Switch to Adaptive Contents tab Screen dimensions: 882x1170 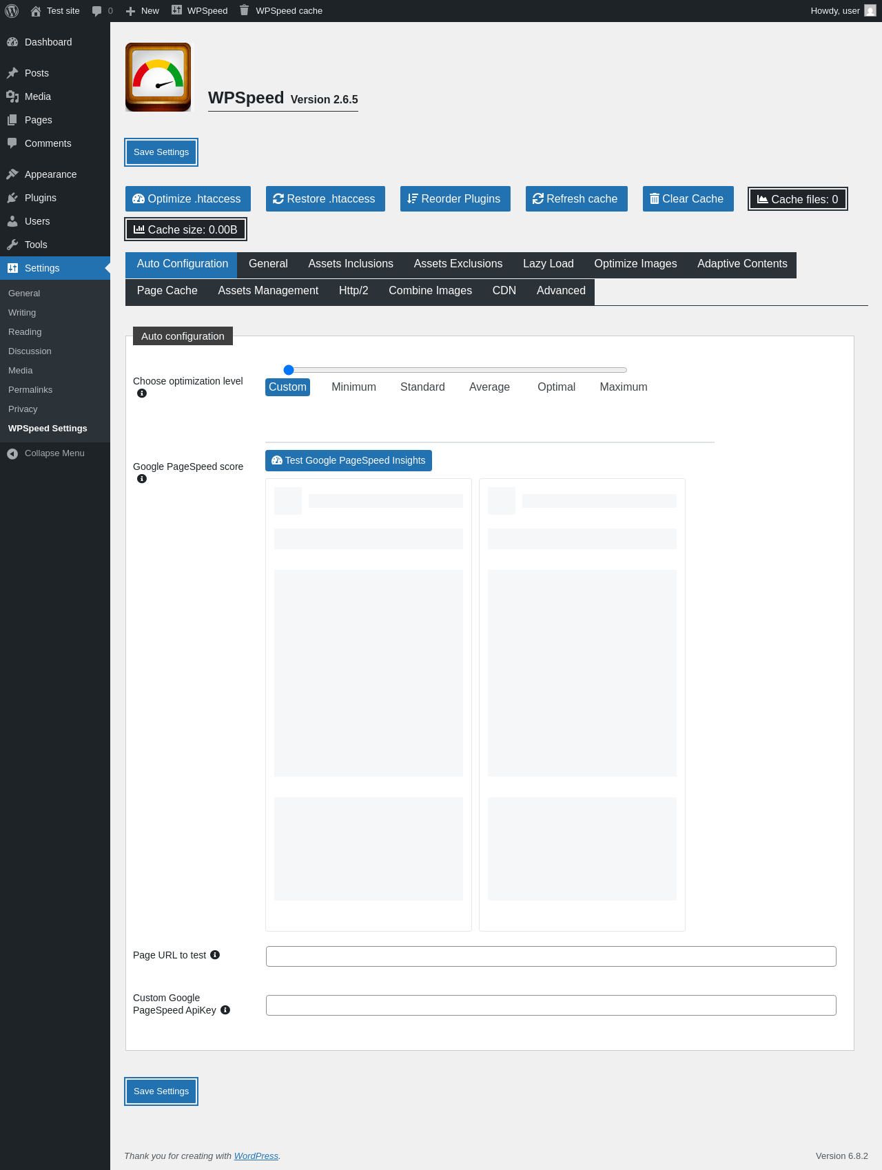(x=742, y=265)
